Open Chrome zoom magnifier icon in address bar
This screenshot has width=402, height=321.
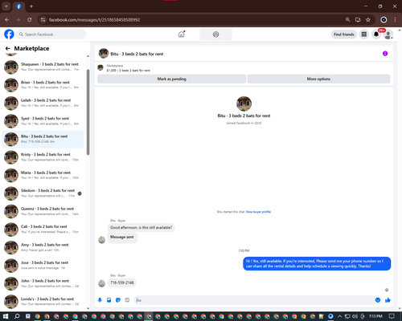[347, 20]
